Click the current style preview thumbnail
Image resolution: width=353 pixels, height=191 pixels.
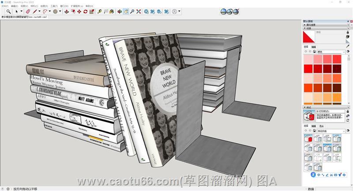pos(308,116)
